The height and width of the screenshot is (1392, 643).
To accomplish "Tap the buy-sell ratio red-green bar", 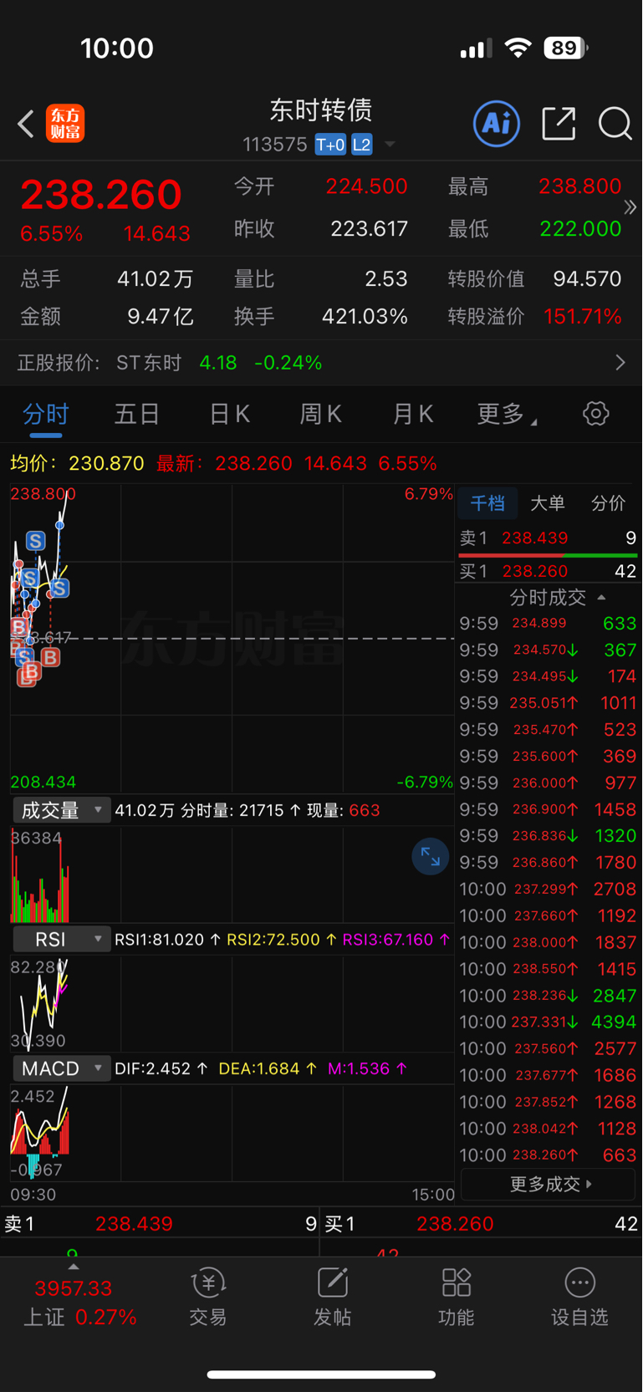I will (x=548, y=554).
